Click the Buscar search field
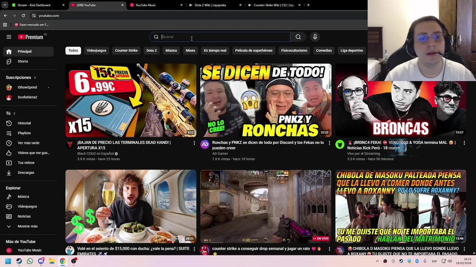The height and width of the screenshot is (267, 476). 220,37
